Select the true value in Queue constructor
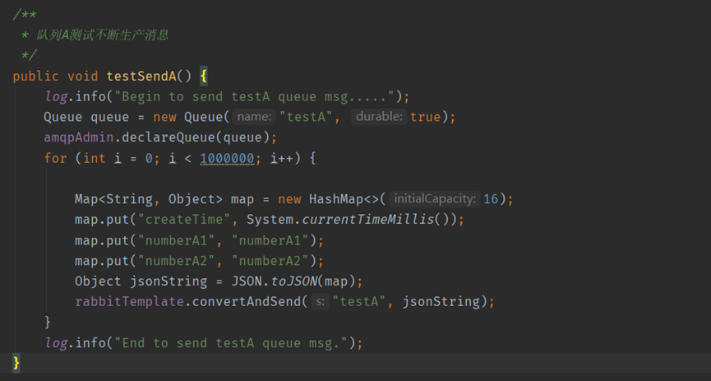 click(x=425, y=117)
